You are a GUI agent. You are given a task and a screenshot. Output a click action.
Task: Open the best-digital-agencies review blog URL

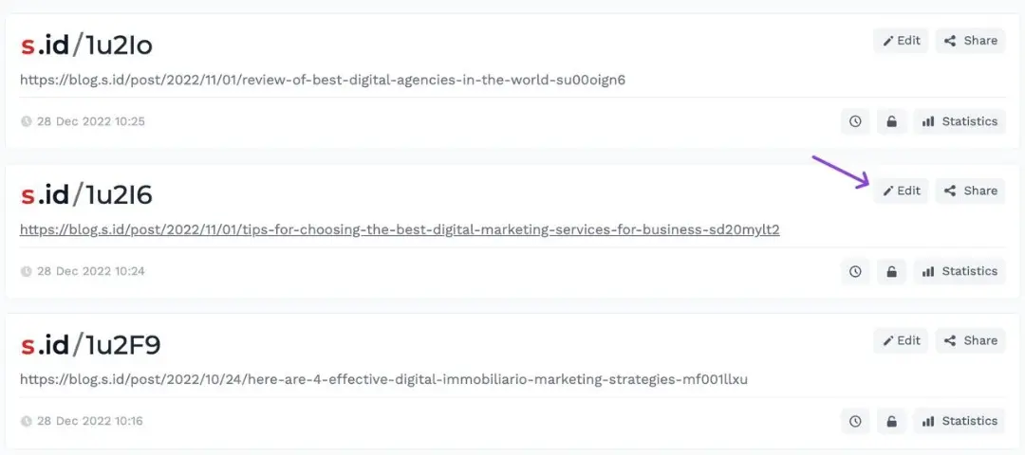[323, 80]
